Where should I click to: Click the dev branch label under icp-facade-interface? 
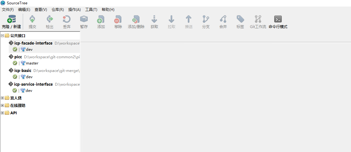[x=29, y=50]
